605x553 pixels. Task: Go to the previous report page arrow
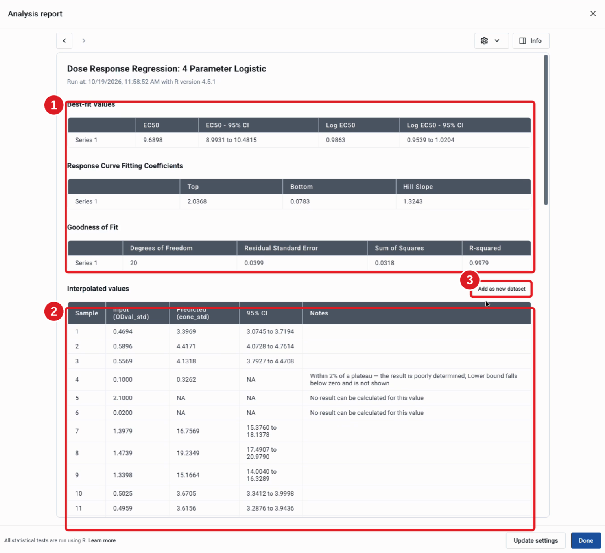point(64,41)
